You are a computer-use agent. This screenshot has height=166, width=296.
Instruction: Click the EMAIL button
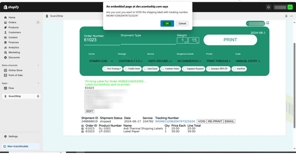click(229, 121)
